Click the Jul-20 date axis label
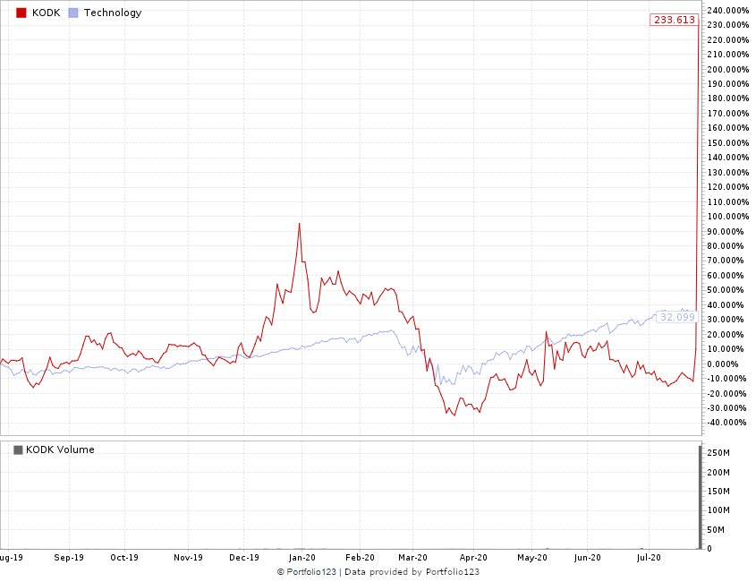The height and width of the screenshot is (582, 756). click(x=649, y=558)
